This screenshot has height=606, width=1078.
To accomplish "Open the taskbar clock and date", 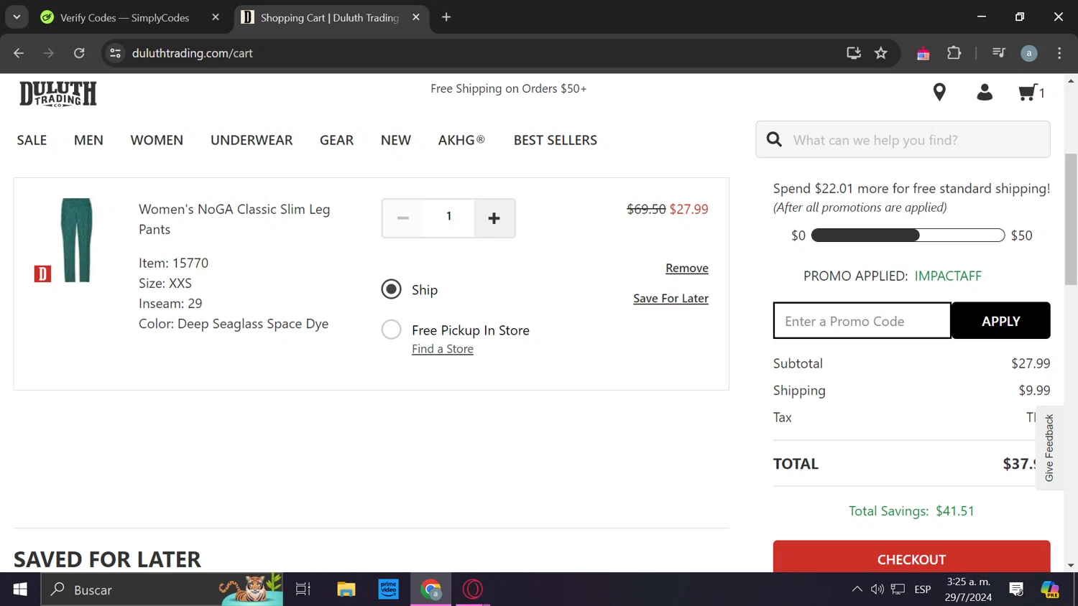I will coord(968,589).
